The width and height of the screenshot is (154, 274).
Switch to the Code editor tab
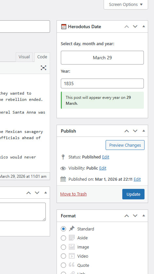click(x=42, y=57)
